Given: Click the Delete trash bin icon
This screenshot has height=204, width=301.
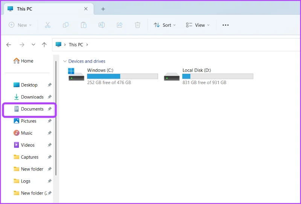Looking at the screenshot, I should pyautogui.click(x=137, y=25).
